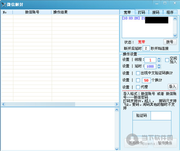This screenshot has width=180, height=151.
Task: Click left arrow of account list scrollbar
Action: 3,104
